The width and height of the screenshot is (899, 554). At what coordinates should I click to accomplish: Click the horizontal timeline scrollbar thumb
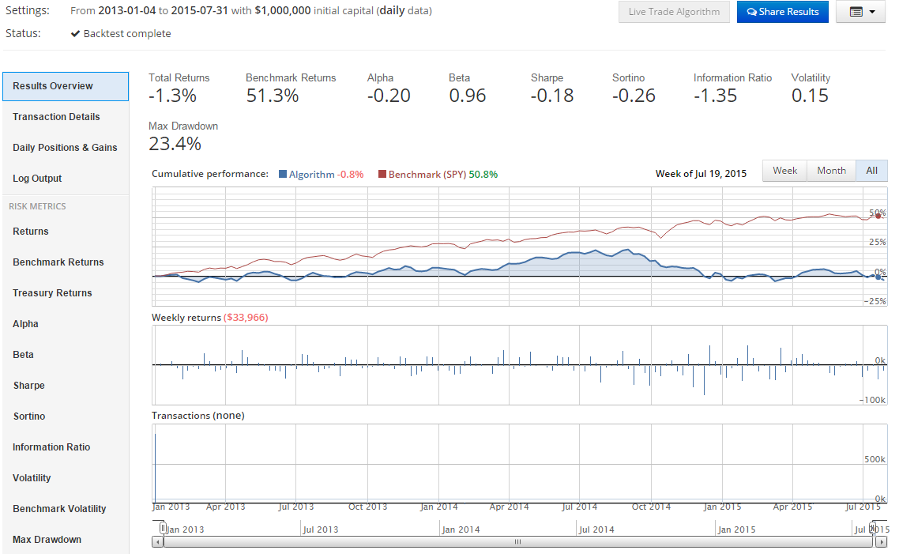(518, 542)
